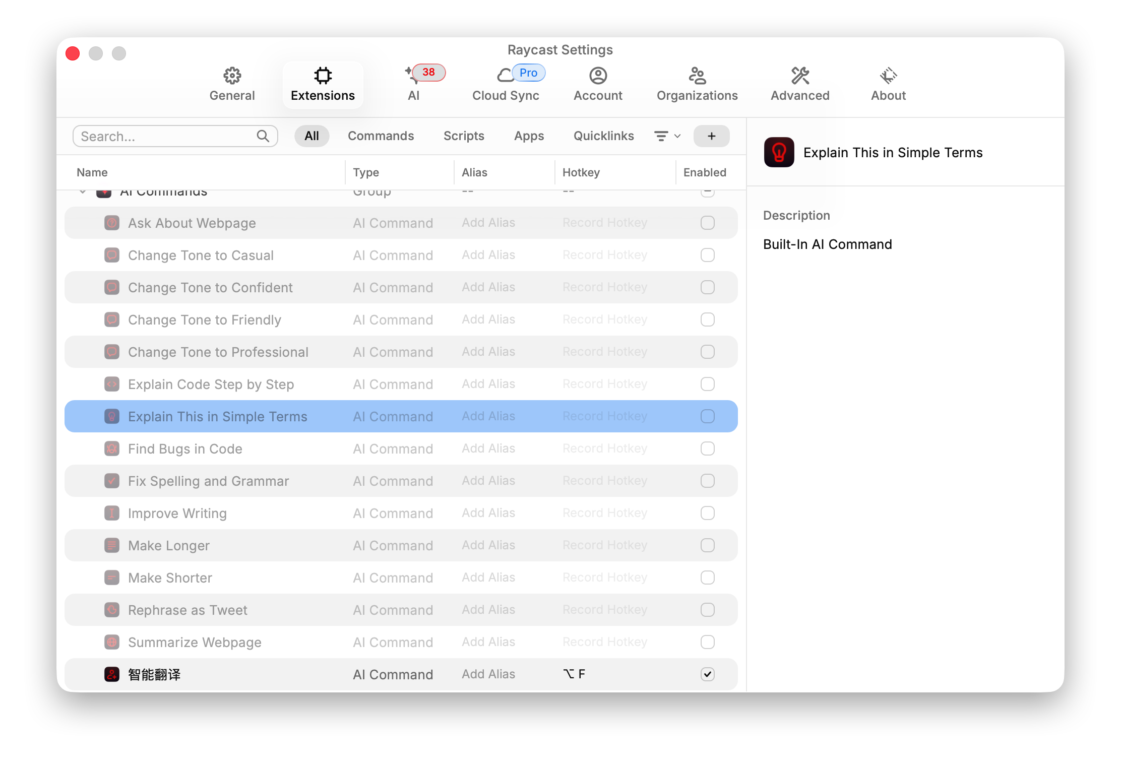Filter list by Quicklinks

click(x=603, y=136)
